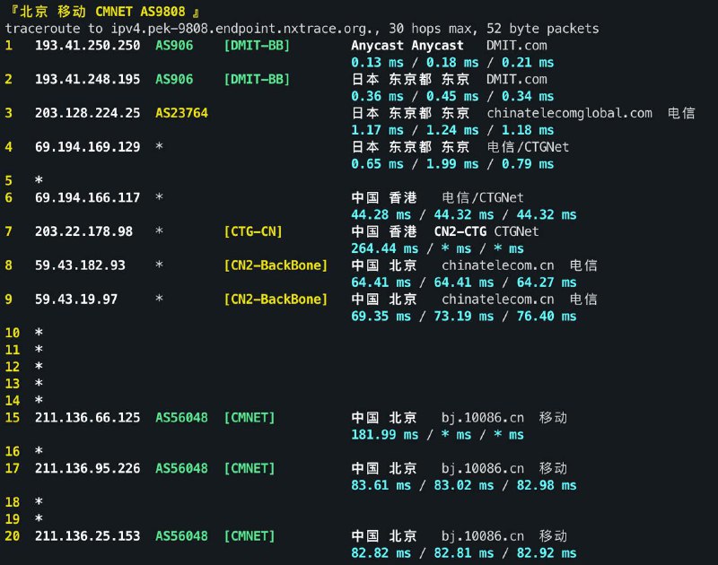The height and width of the screenshot is (565, 718).
Task: Select the latency value 82.98 ms
Action: (x=547, y=486)
